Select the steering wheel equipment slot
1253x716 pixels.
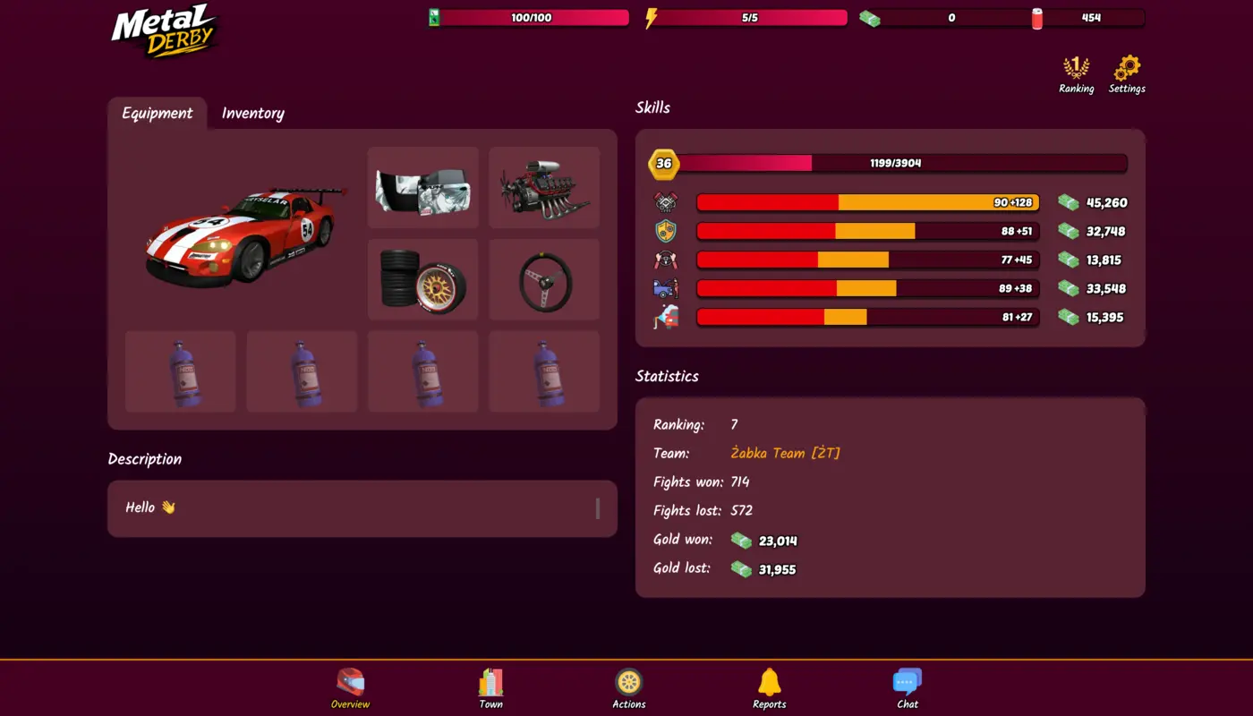[x=544, y=280]
